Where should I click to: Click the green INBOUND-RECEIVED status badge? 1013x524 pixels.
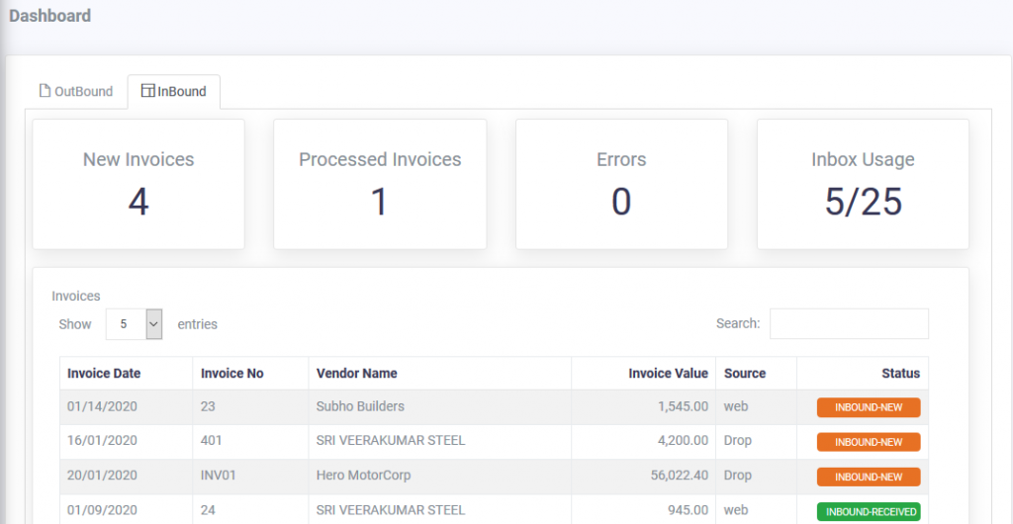[x=869, y=512]
